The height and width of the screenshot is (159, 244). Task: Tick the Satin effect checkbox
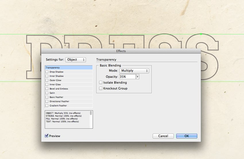click(47, 93)
